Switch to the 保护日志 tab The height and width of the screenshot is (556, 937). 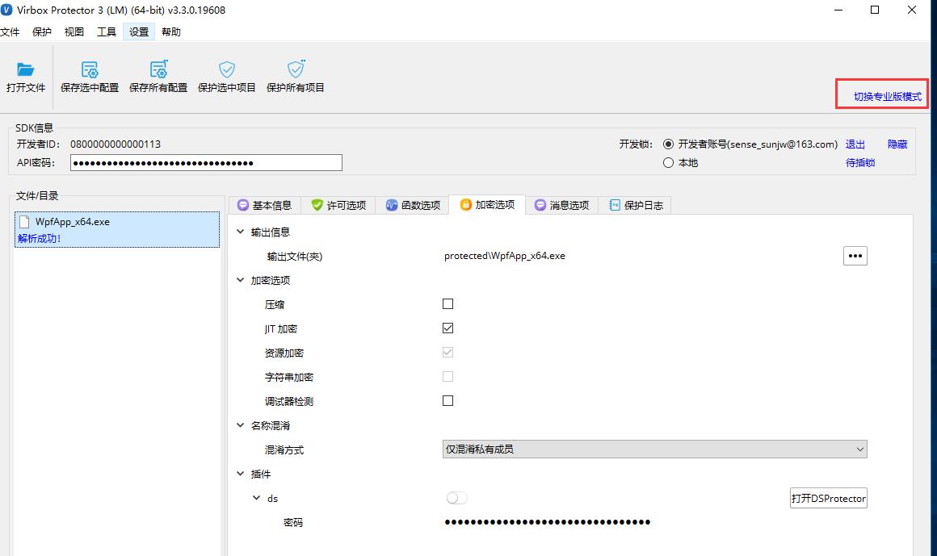pyautogui.click(x=635, y=206)
